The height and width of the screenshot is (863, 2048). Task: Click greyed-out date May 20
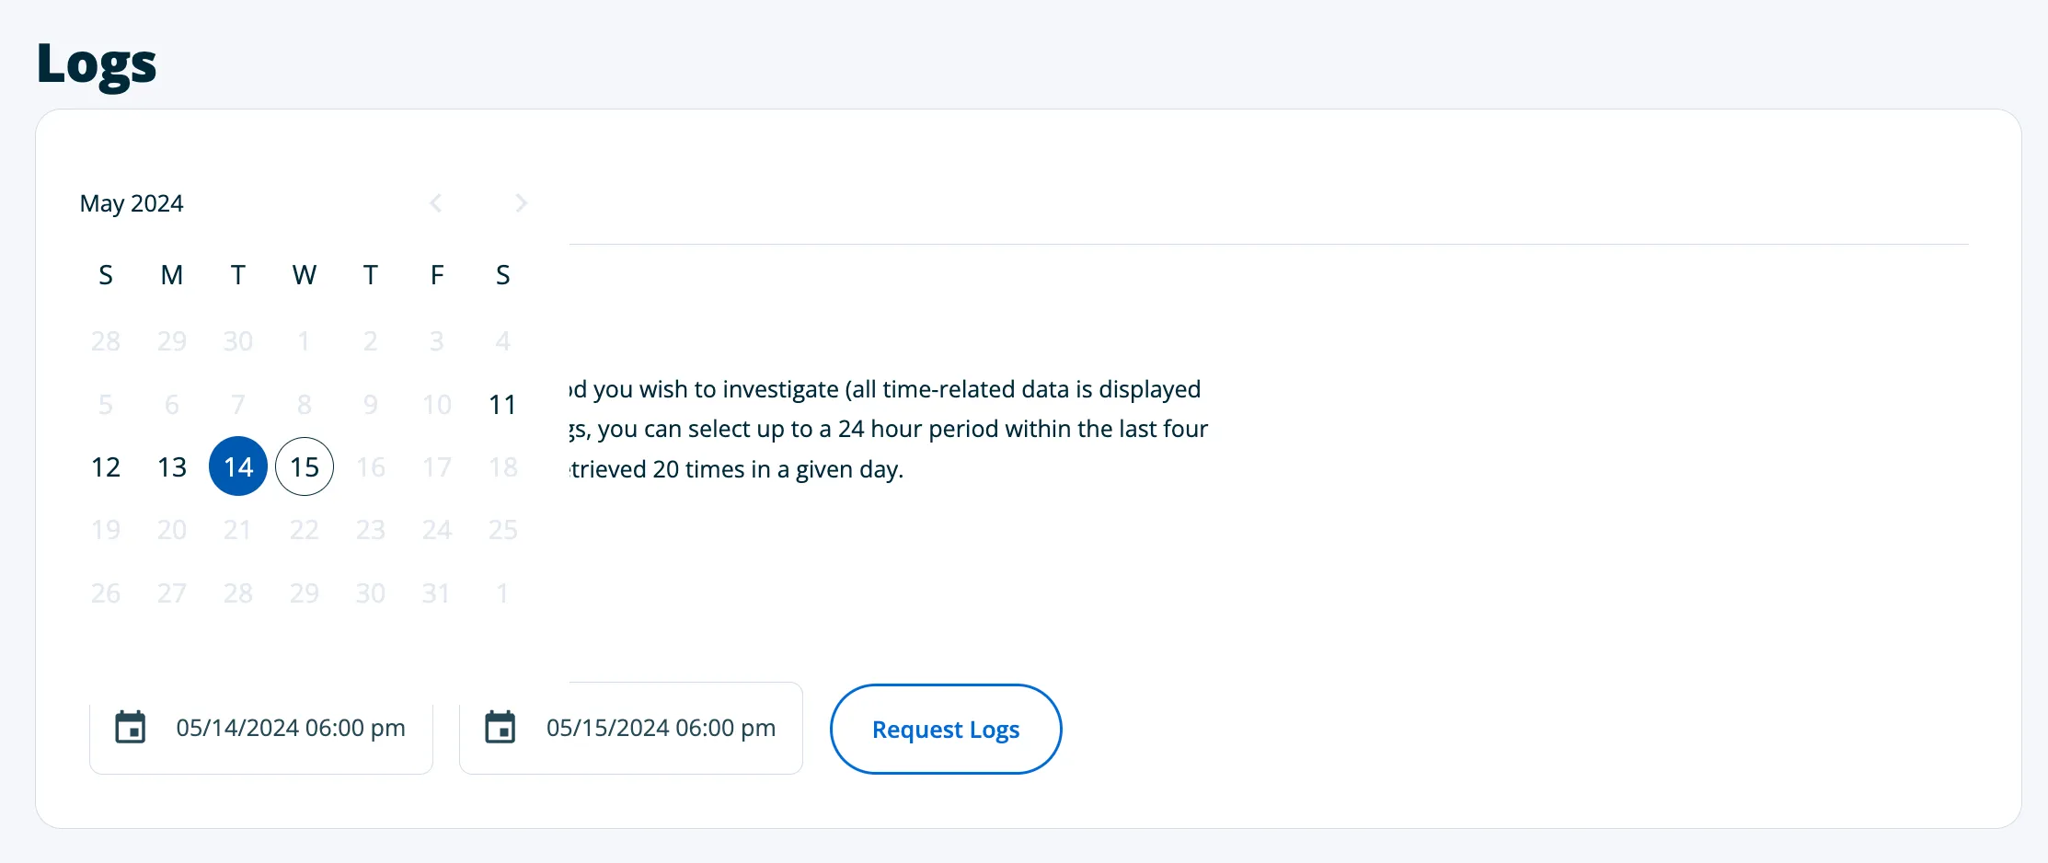click(x=172, y=530)
